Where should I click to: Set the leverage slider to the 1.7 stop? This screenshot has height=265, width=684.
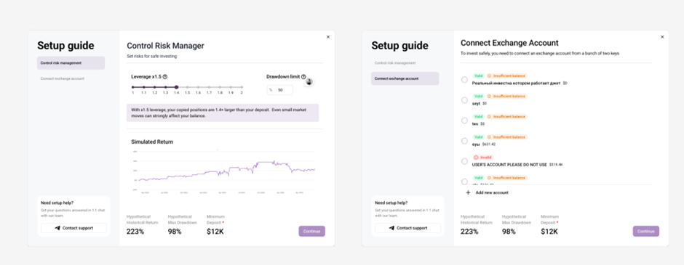209,87
